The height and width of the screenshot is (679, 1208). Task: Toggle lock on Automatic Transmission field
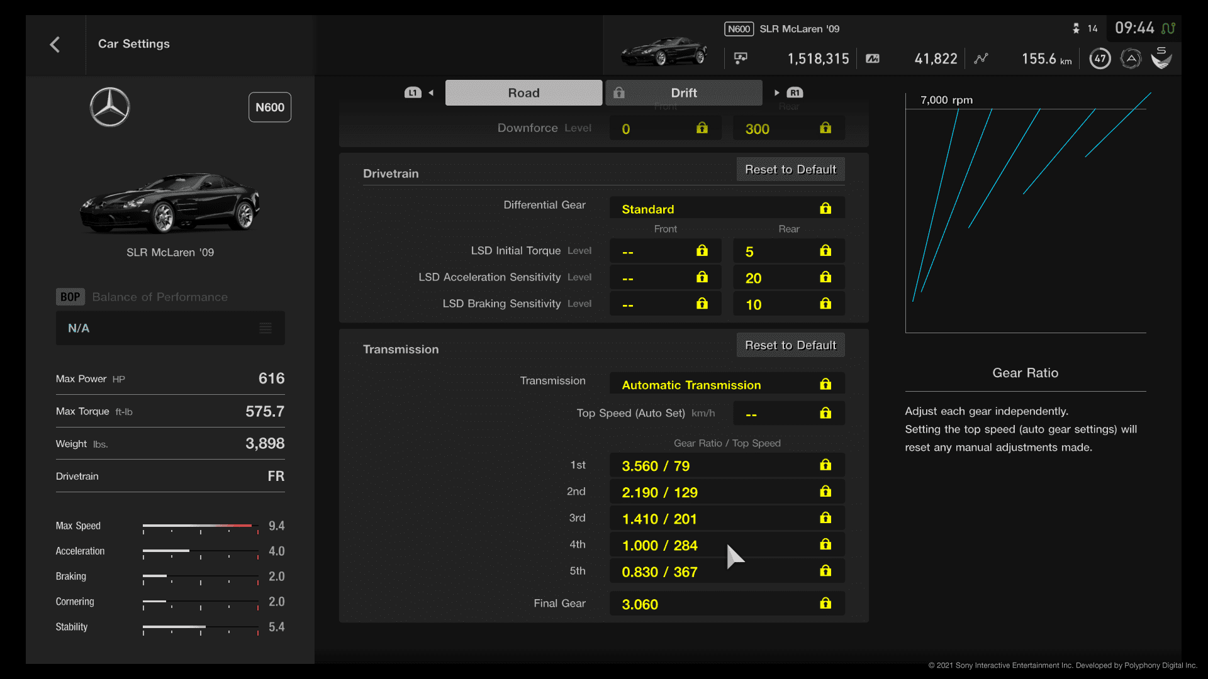[x=825, y=384]
